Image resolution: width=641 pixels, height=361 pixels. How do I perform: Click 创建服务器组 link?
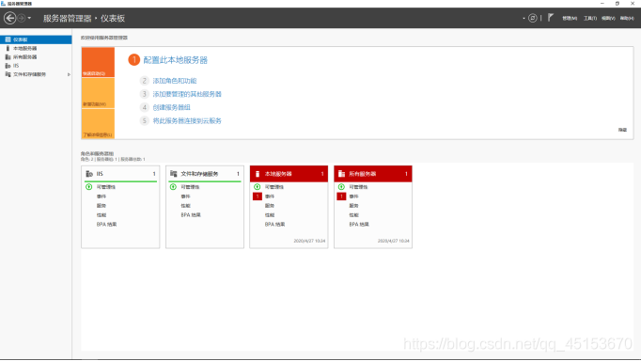pyautogui.click(x=171, y=107)
